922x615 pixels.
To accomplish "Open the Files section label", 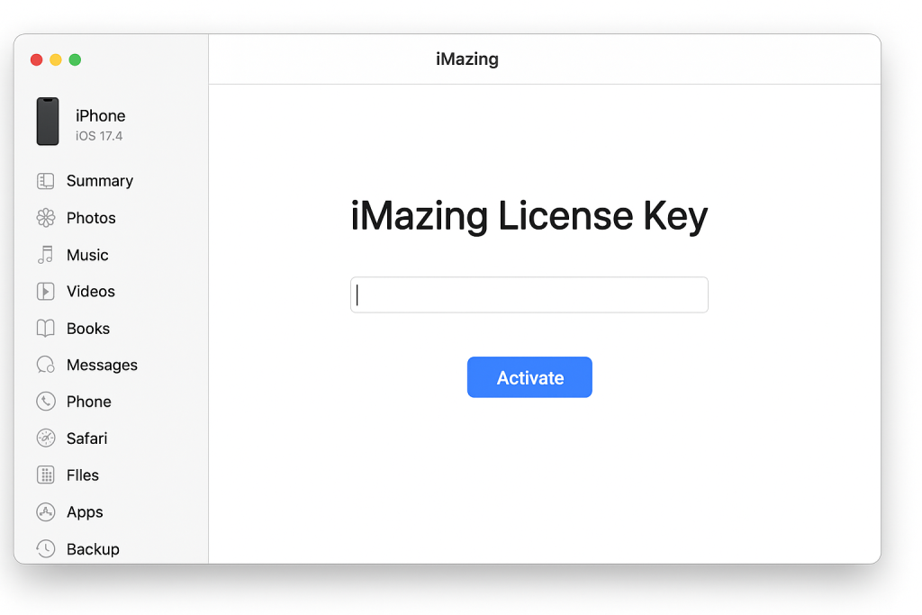I will [82, 475].
